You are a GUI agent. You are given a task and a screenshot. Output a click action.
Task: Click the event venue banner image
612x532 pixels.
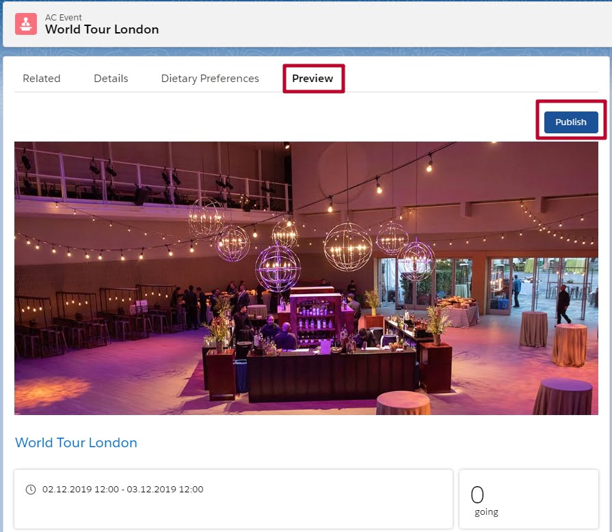(x=306, y=278)
